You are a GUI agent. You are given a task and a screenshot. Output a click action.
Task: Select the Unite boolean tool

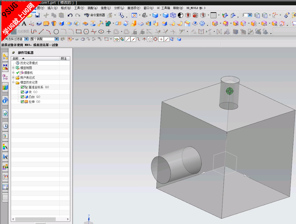(x=108, y=24)
